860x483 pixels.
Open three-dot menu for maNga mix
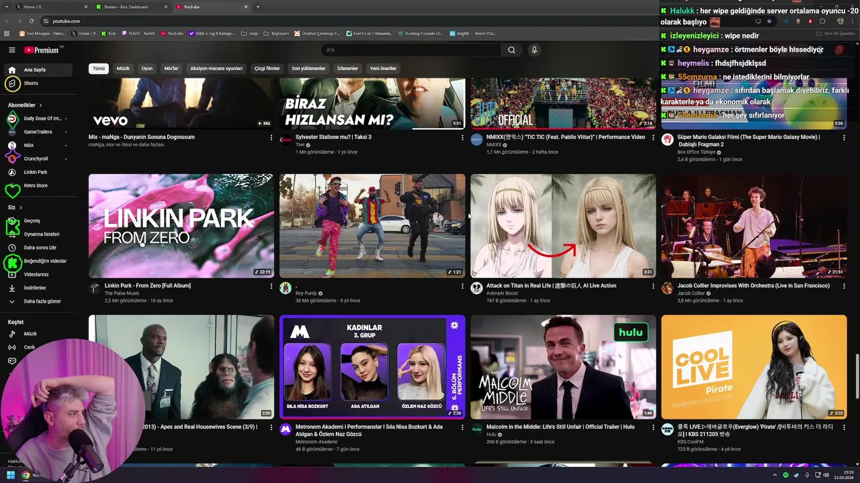pos(271,138)
